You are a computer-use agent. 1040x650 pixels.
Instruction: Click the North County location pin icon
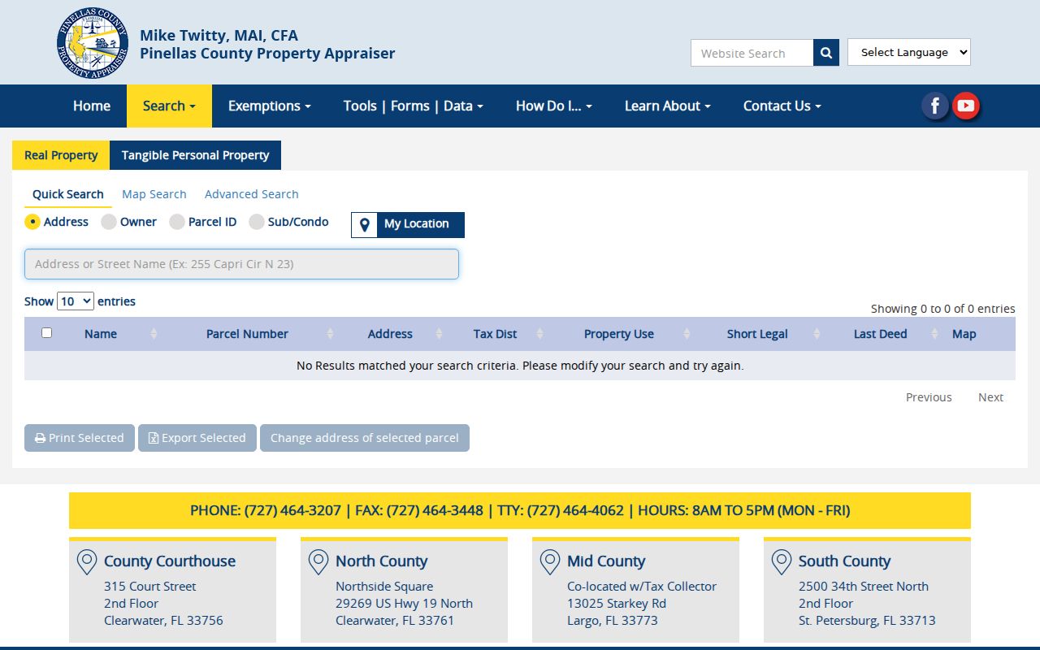click(318, 562)
